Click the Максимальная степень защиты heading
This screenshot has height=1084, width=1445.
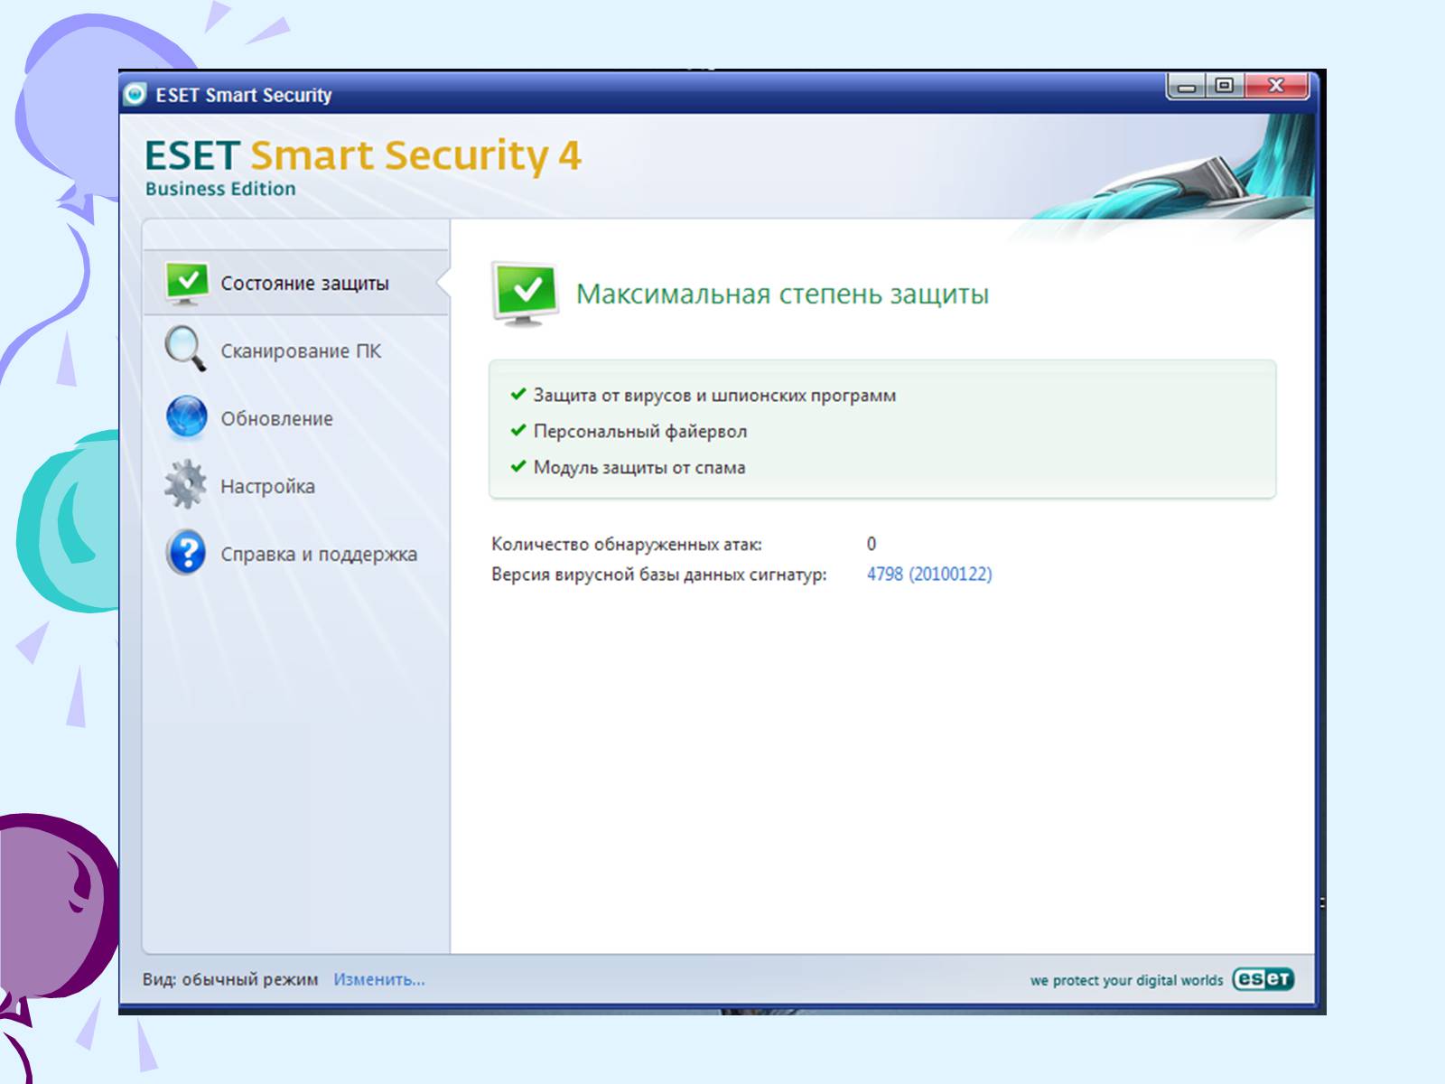[782, 294]
